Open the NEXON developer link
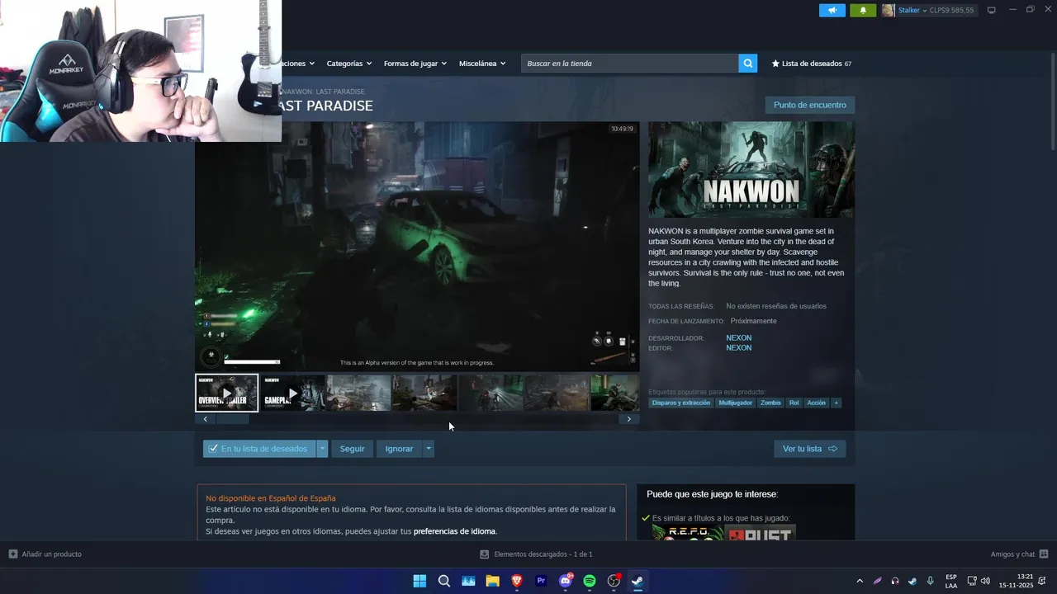 (x=738, y=337)
